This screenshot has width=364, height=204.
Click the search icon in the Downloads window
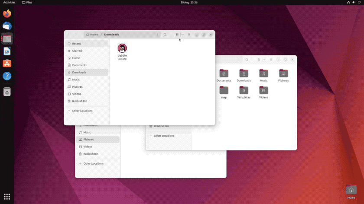click(165, 35)
